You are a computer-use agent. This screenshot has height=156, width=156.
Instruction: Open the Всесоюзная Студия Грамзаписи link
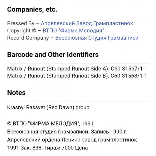[x=97, y=38]
